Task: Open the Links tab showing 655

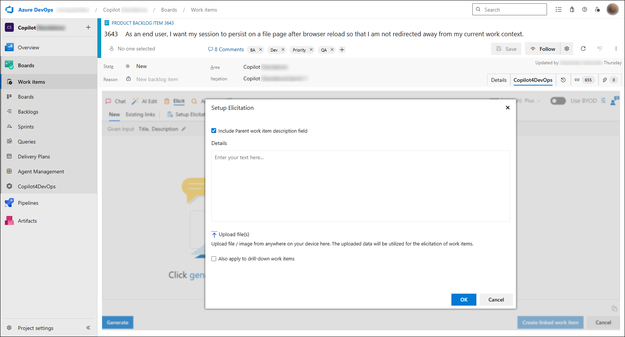Action: click(x=585, y=80)
